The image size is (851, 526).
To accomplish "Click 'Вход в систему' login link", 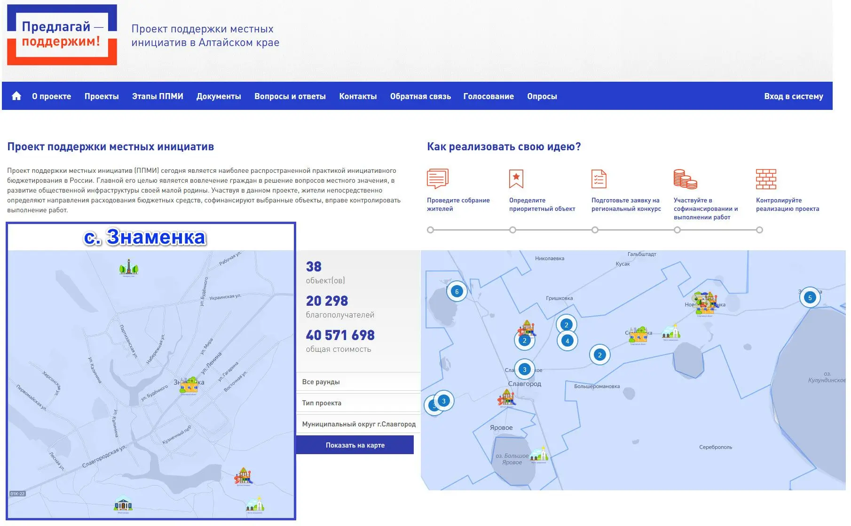I will coord(794,96).
